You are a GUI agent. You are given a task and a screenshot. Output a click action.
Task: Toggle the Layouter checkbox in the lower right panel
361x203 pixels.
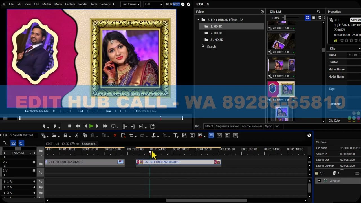tap(319, 181)
